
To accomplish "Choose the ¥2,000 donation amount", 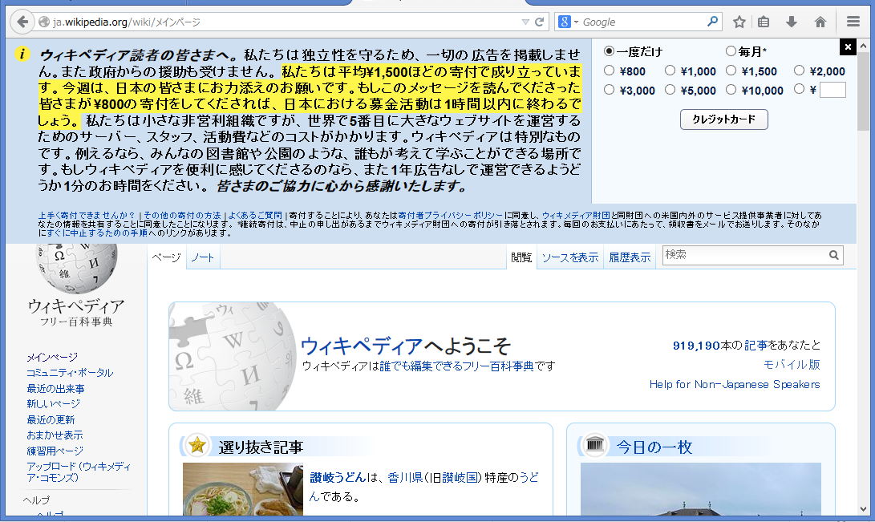I will pyautogui.click(x=799, y=71).
